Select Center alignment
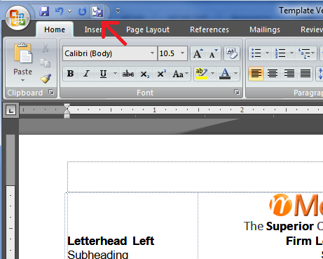This screenshot has height=259, width=323. coord(273,74)
